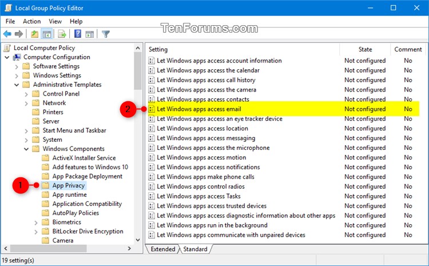Select Let Windows apps access the microphone
This screenshot has height=266, width=429.
tap(213, 148)
